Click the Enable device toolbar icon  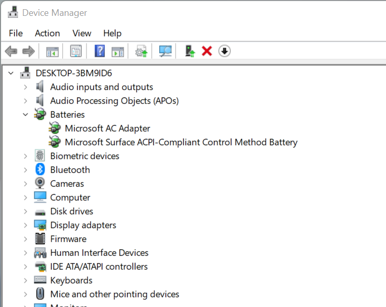click(190, 51)
